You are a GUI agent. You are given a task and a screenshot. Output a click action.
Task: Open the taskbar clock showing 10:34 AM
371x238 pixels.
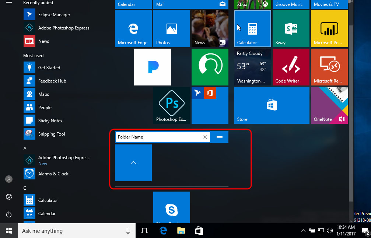346,231
